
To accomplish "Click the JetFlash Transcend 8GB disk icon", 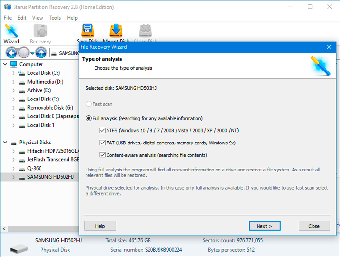I will click(22, 160).
